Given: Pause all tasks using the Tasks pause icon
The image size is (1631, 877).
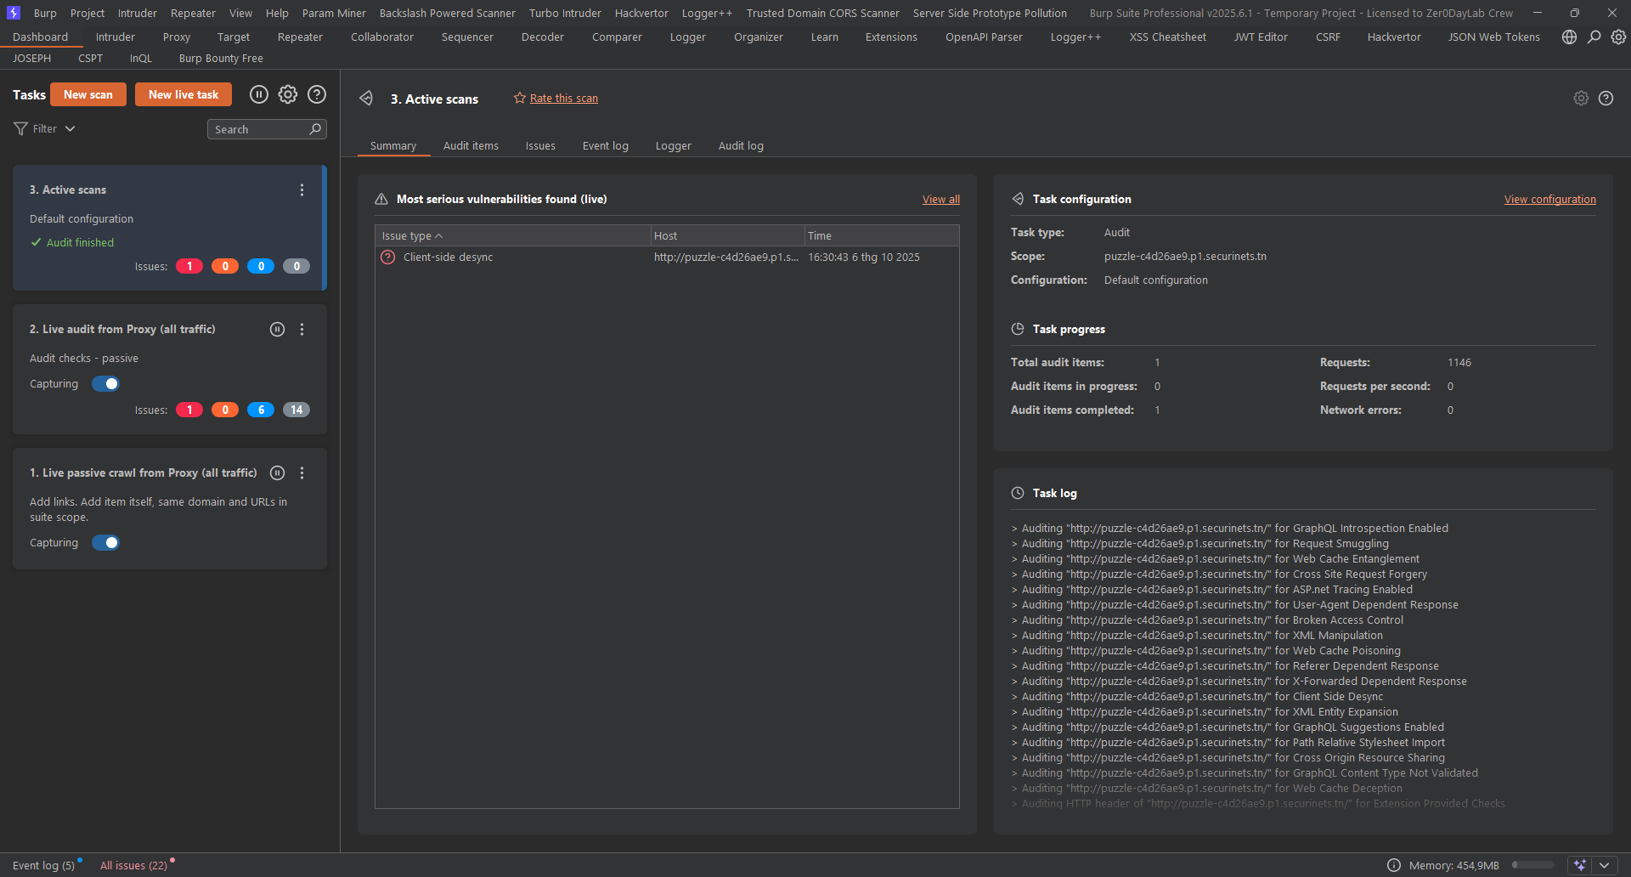Looking at the screenshot, I should (x=259, y=94).
